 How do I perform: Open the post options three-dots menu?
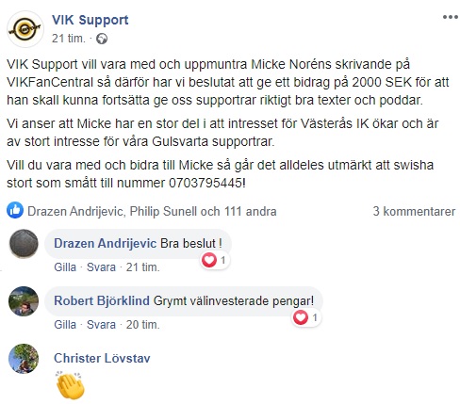(x=450, y=17)
